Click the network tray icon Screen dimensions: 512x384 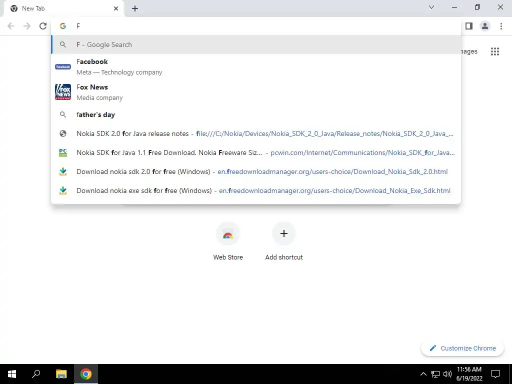click(x=435, y=374)
